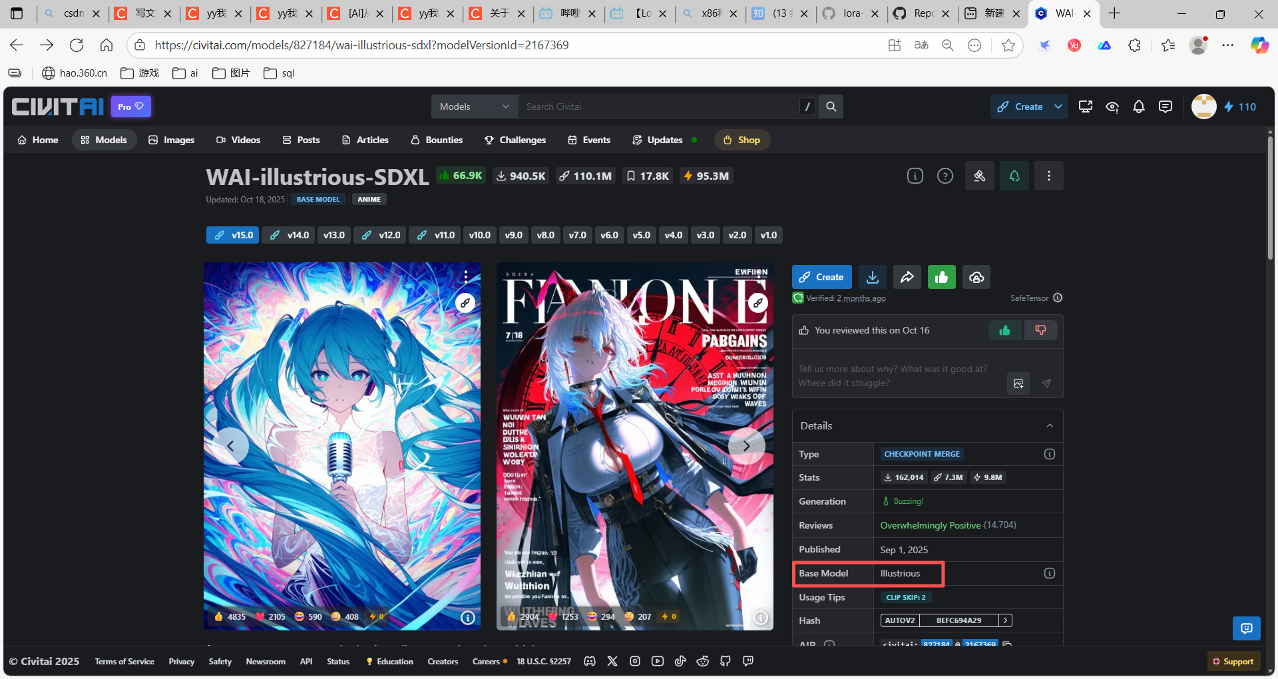Attach an image to the review
The height and width of the screenshot is (679, 1278).
coord(1018,383)
